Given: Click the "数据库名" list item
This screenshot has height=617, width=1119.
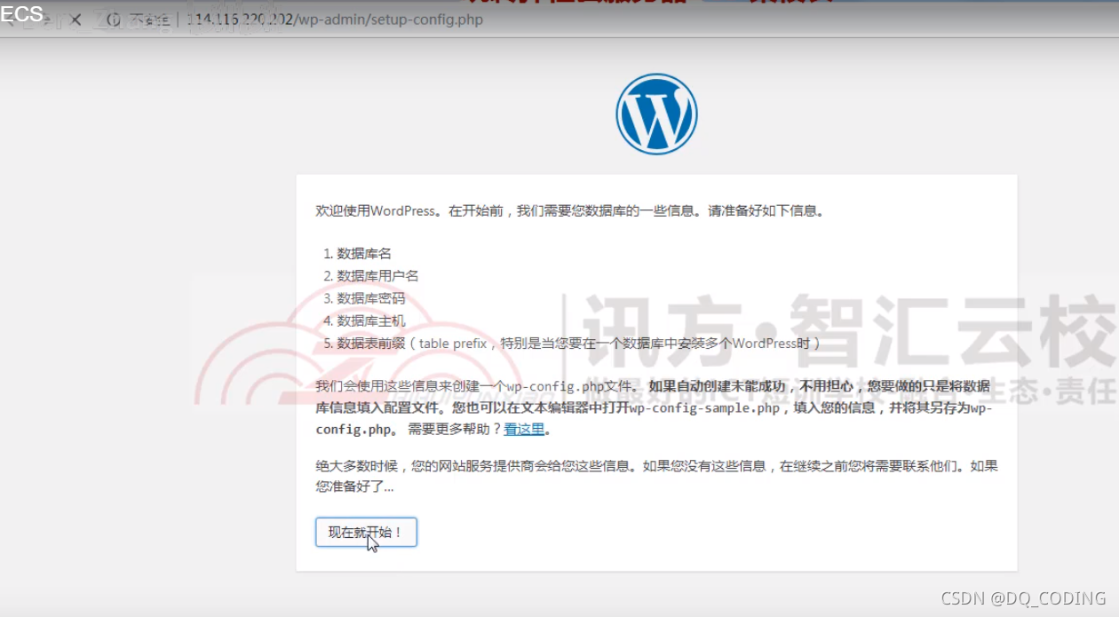Looking at the screenshot, I should (364, 254).
